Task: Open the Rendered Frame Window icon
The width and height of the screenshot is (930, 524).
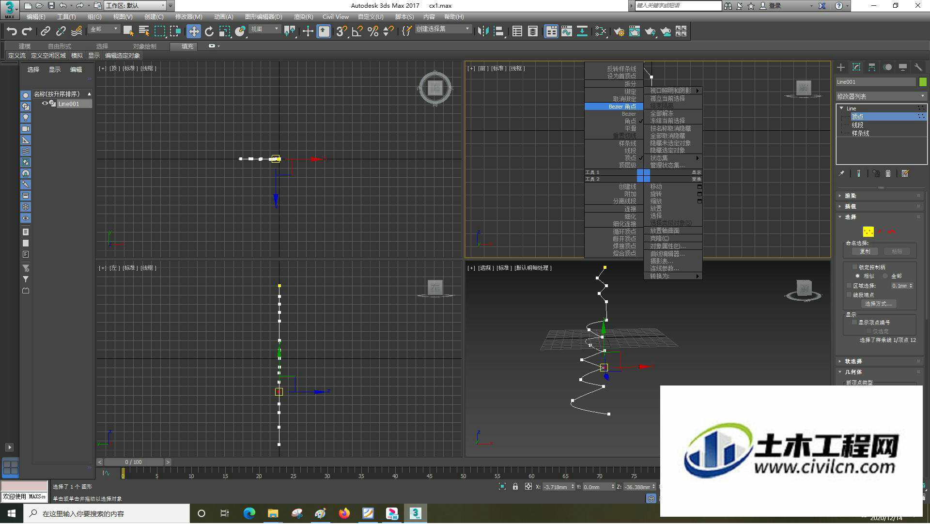Action: [635, 31]
